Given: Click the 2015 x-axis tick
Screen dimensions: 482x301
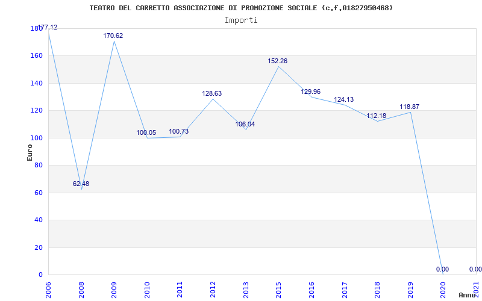Looking at the screenshot, I should click(x=279, y=290).
